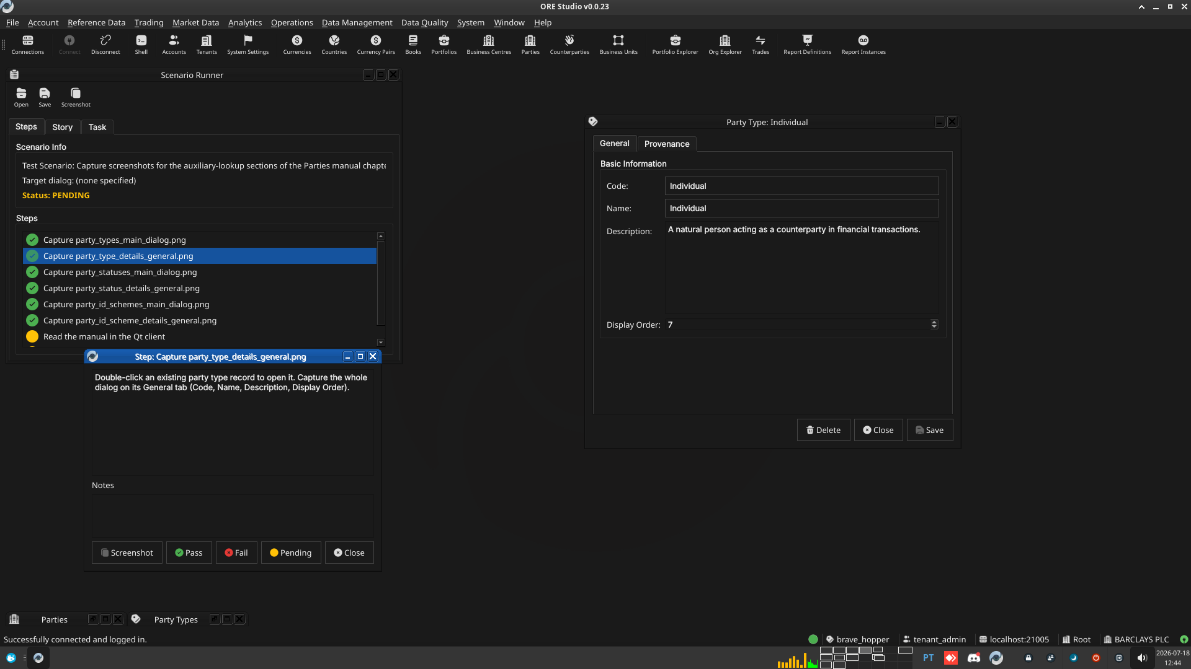
Task: Select step Capture party_types_main_dialog.png
Action: tap(200, 240)
